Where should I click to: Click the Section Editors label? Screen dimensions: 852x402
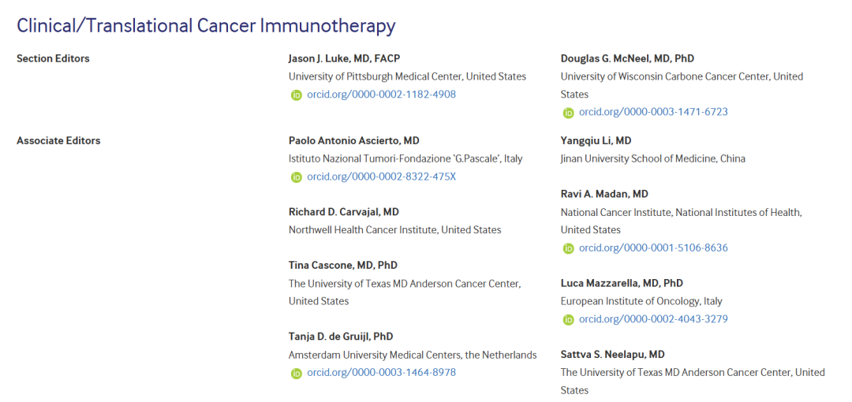[x=54, y=58]
